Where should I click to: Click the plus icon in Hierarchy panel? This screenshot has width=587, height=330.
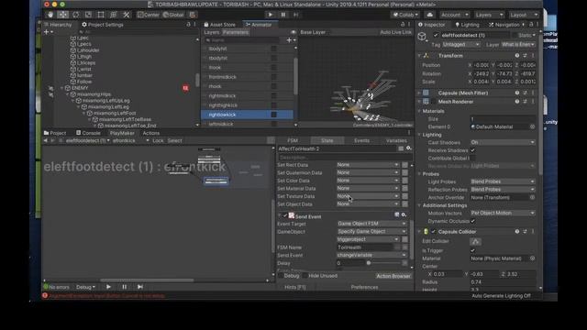pyautogui.click(x=47, y=32)
